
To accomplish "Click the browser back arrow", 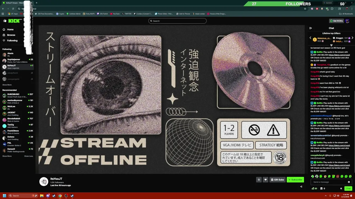I will 3,9.
